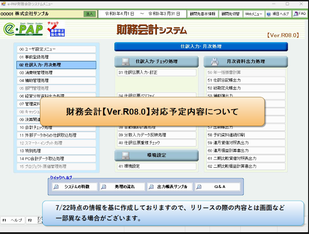The image size is (309, 234).
Task: Select 04 補助管理処理
Action: point(56,81)
